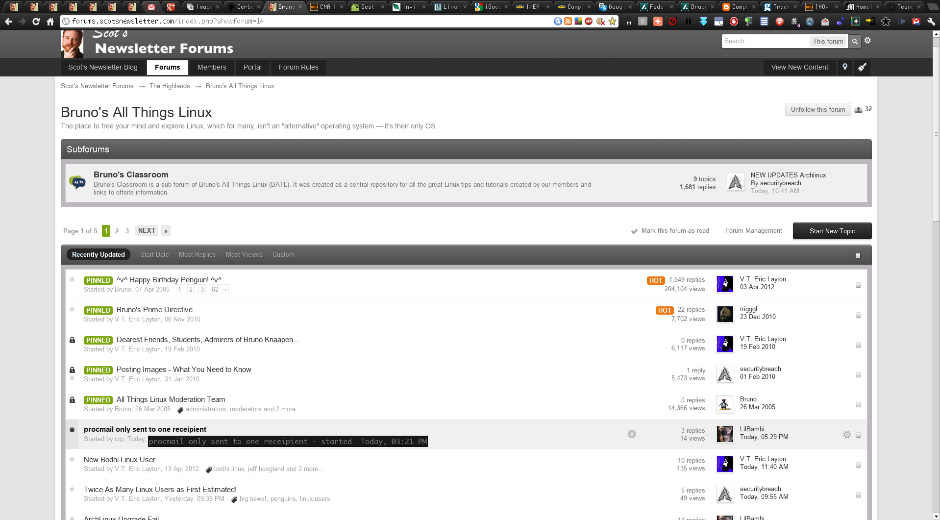Open Scot's Newsletter Blog tab
This screenshot has width=940, height=520.
(x=103, y=67)
